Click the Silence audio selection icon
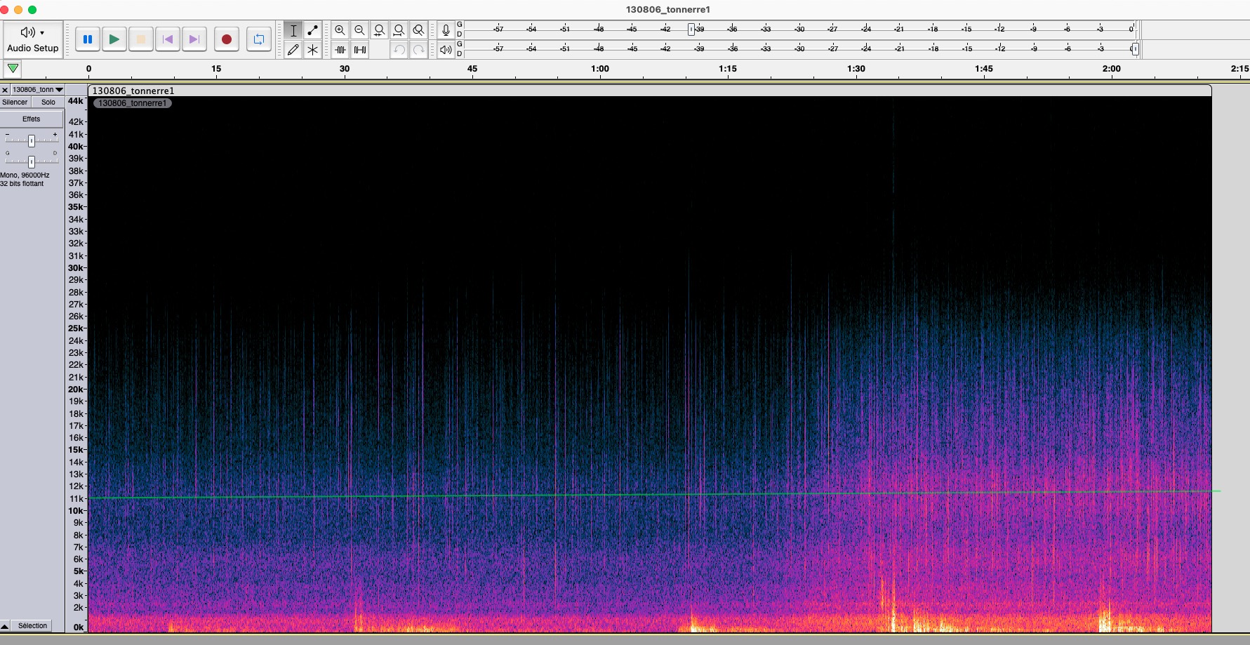 360,50
